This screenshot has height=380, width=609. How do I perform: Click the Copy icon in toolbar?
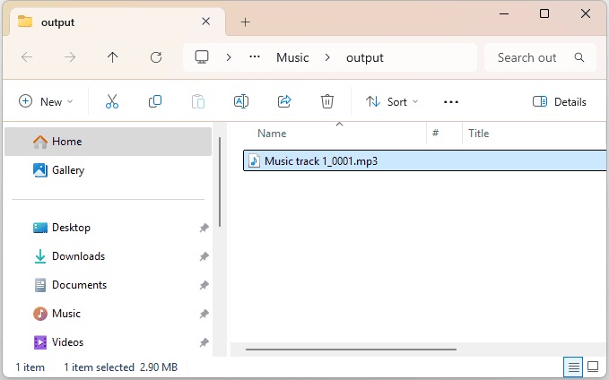pos(155,102)
